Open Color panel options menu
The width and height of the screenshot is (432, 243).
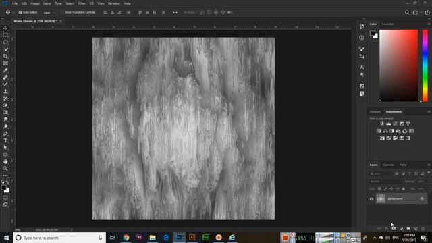(x=429, y=24)
